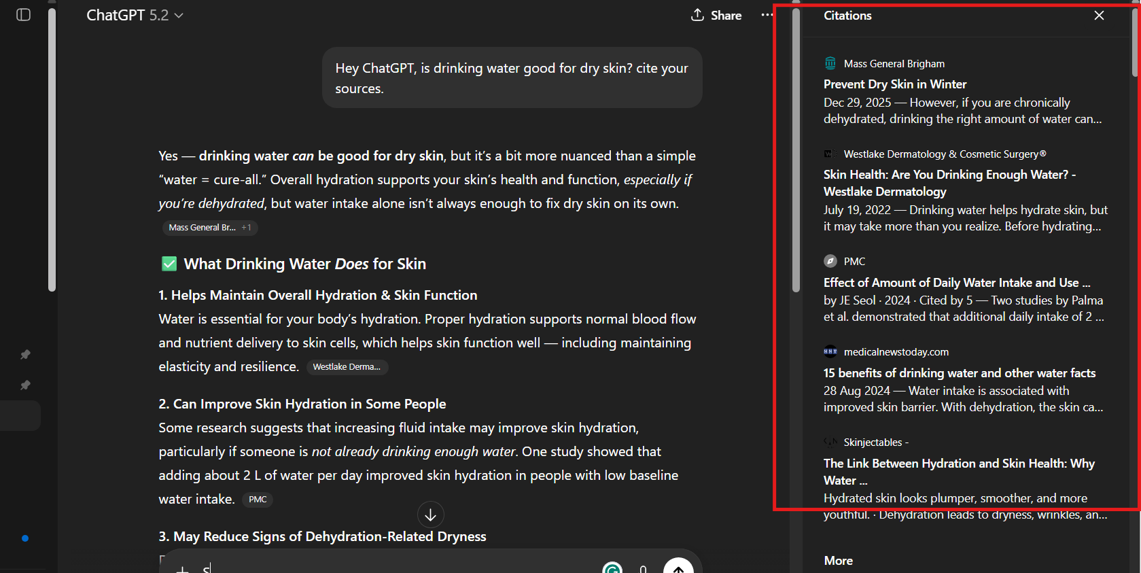The image size is (1141, 573).
Task: Click the Grammarly icon in the message box
Action: coord(612,569)
